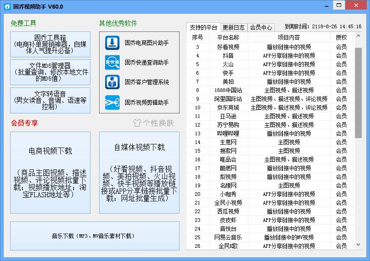This screenshot has height=261, width=370.
Task: Select the 搜款网 row
Action: point(270,151)
